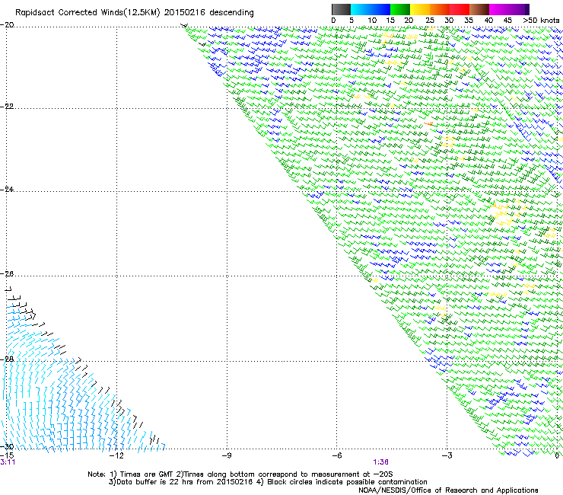Click the '-30' latitude axis label
The image size is (563, 495).
7,446
